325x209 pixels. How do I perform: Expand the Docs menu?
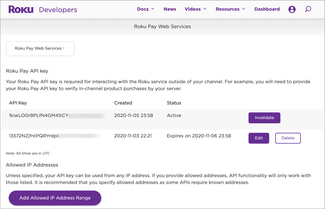pyautogui.click(x=146, y=9)
